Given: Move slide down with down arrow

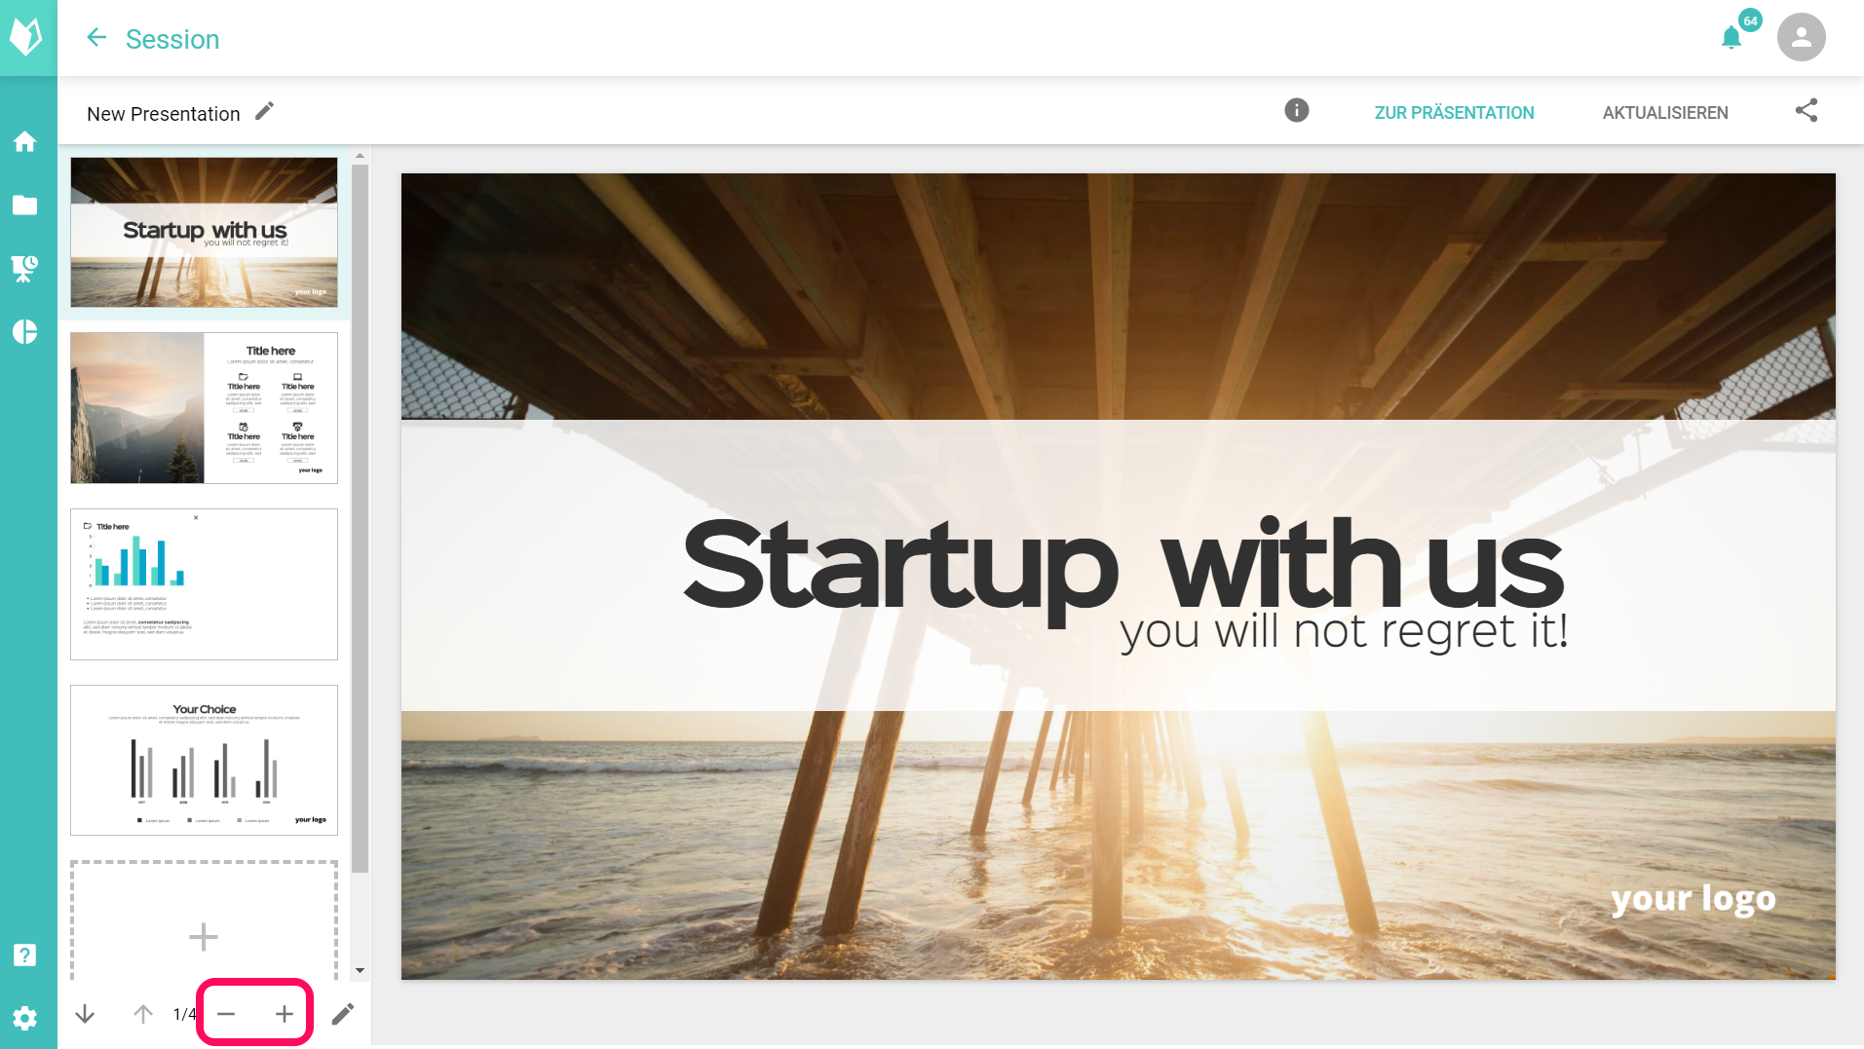Looking at the screenshot, I should point(85,1014).
